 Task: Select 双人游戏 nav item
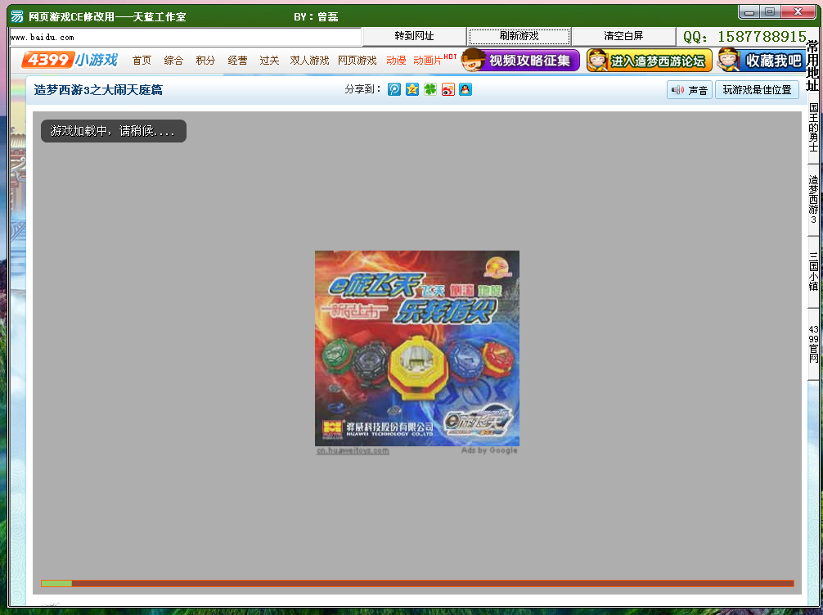coord(309,61)
